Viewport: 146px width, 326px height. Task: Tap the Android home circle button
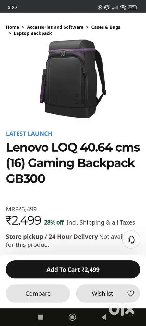72,317
